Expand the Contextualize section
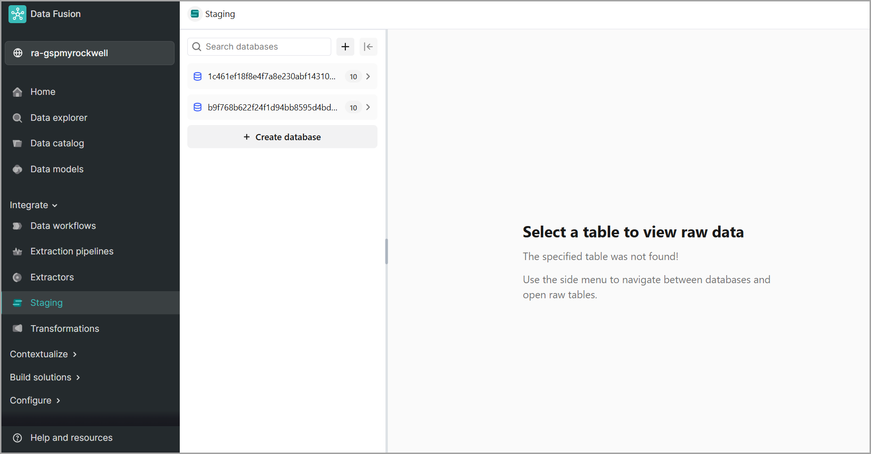 pyautogui.click(x=43, y=354)
